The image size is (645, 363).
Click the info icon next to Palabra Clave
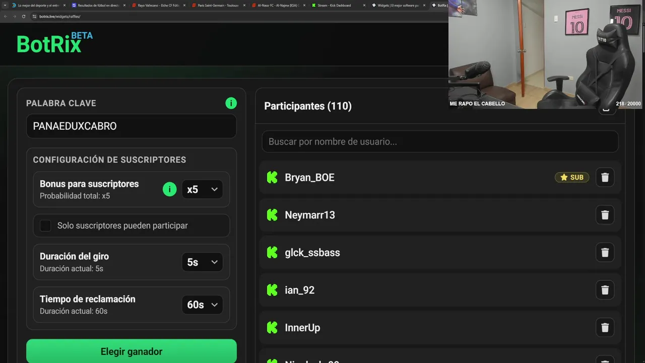pos(231,103)
